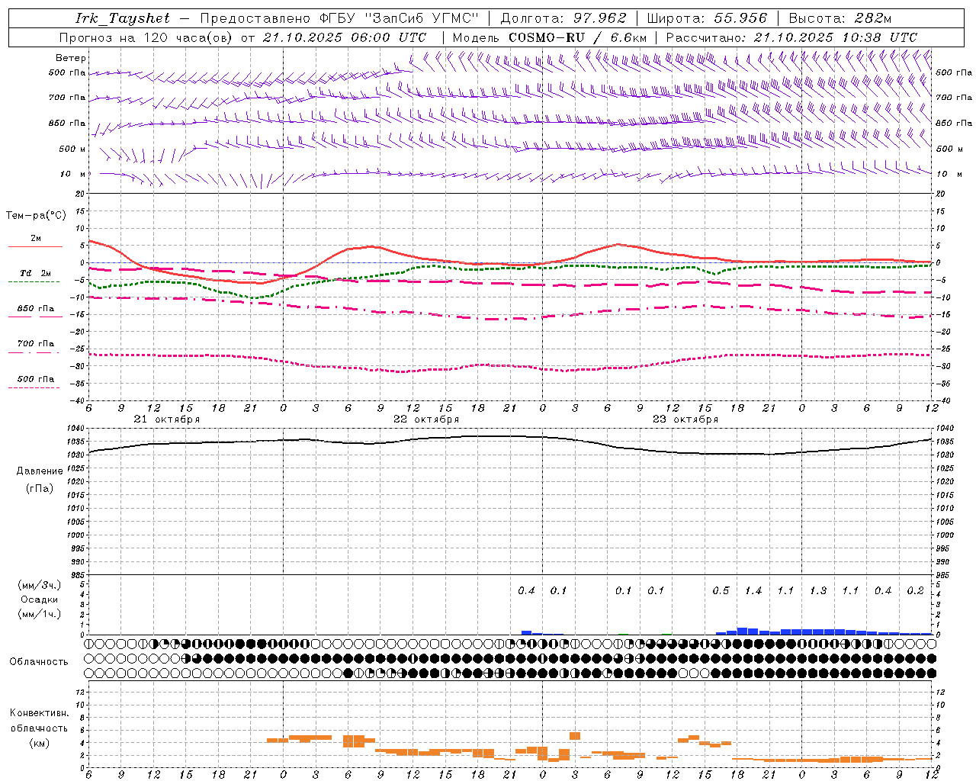The height and width of the screenshot is (781, 976).
Task: Click the Td 2м dew point legend label
Action: [x=36, y=273]
